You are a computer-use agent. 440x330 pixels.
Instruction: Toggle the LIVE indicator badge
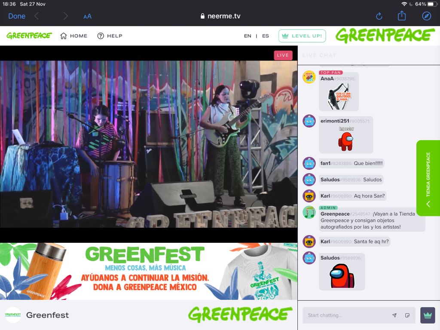[283, 55]
